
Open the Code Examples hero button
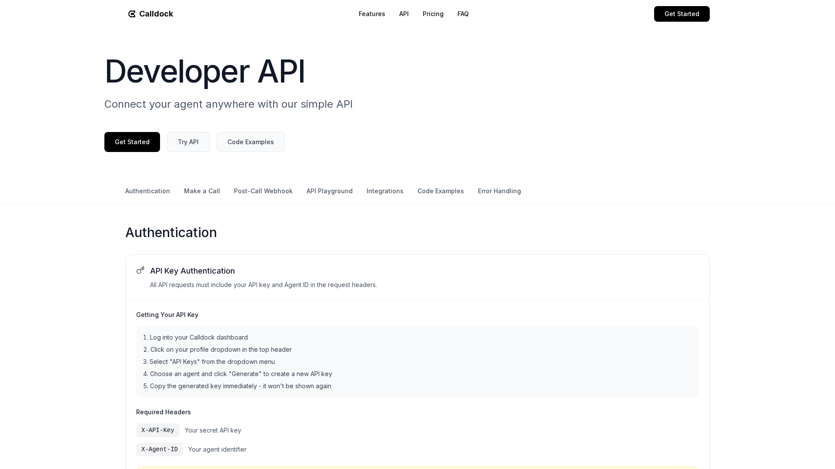250,142
